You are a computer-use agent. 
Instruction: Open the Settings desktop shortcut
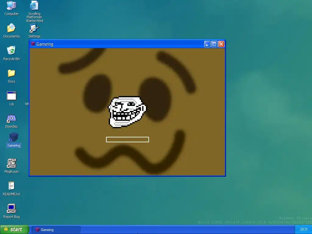click(x=34, y=30)
